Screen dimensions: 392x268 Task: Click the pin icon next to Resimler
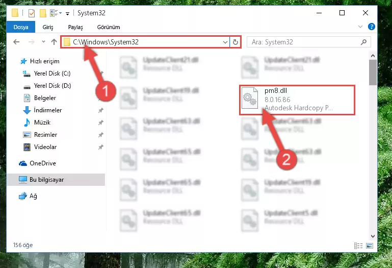tap(101, 135)
